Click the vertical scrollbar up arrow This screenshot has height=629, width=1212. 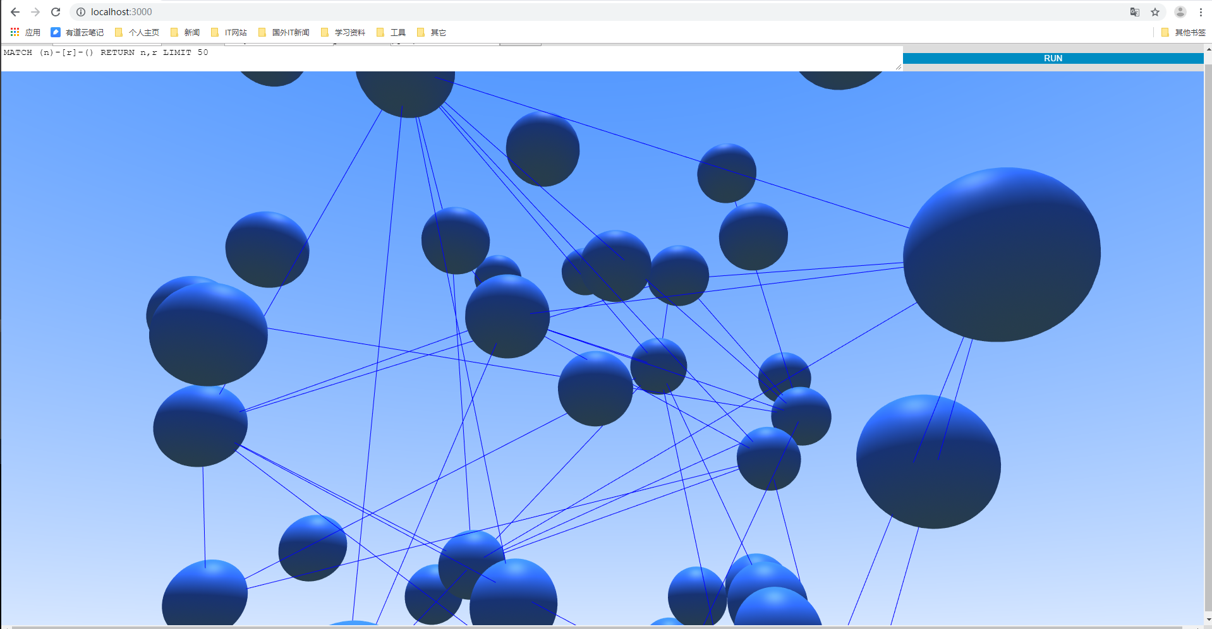click(1208, 49)
